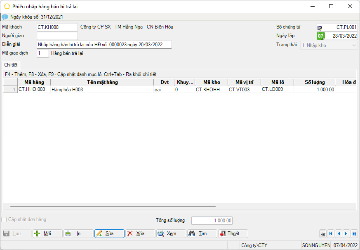Viewport: 360px width, 250px height.
Task: Switch to the Chi tiết tab
Action: pyautogui.click(x=10, y=65)
